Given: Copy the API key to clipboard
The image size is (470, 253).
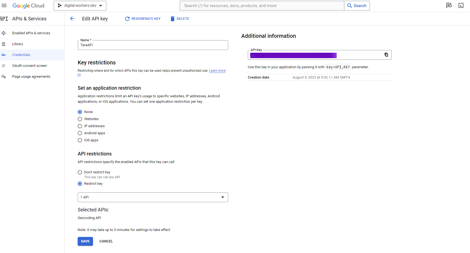Looking at the screenshot, I should 386,55.
